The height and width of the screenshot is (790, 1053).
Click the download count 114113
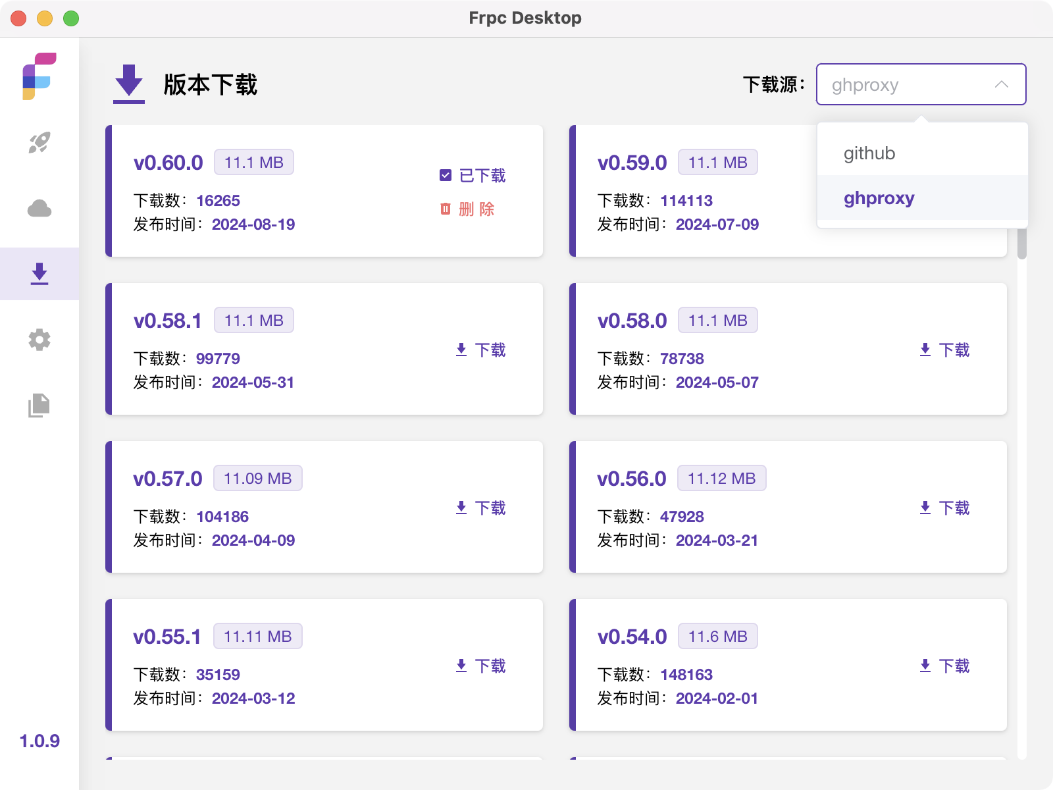686,201
